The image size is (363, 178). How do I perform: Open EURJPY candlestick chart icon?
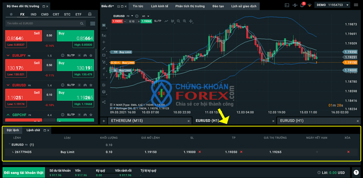(x=85, y=55)
